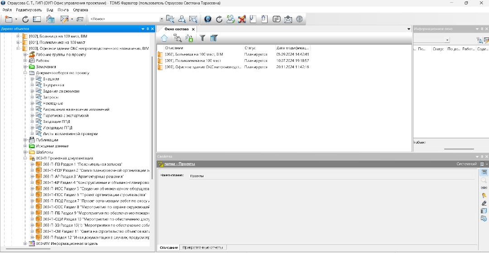Collapse the Документооборот по проекту node
Image resolution: width=489 pixels, height=253 pixels.
[x=26, y=73]
